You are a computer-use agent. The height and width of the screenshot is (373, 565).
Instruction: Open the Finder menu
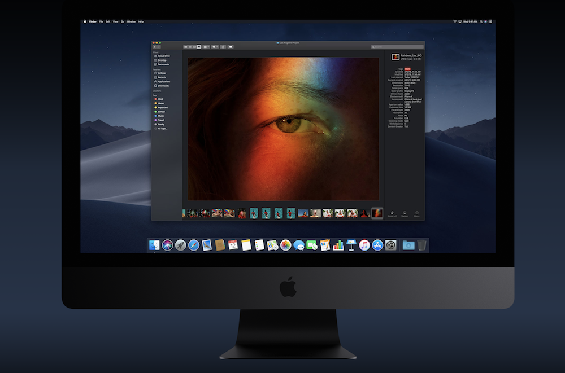(x=93, y=21)
